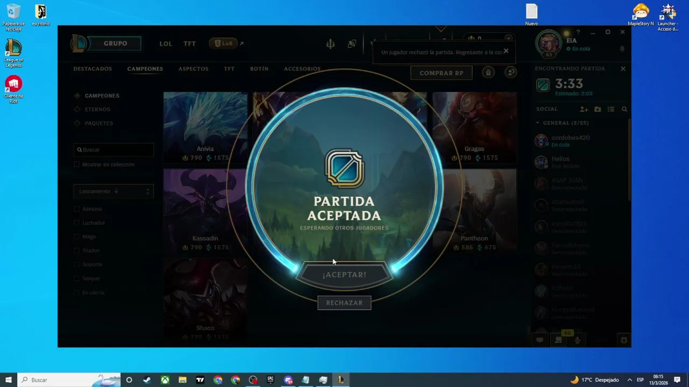Select CAMPEONES in the store sidebar
Viewport: 689px width, 387px height.
coord(97,96)
